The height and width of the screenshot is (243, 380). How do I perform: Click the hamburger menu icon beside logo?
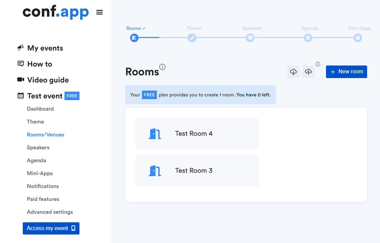tap(99, 13)
